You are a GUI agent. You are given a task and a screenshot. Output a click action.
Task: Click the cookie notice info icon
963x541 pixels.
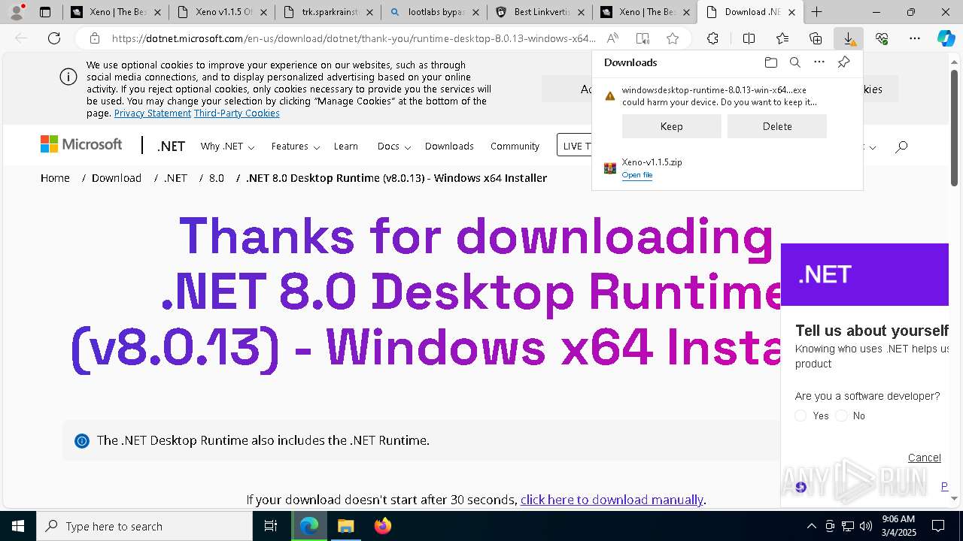pos(68,77)
